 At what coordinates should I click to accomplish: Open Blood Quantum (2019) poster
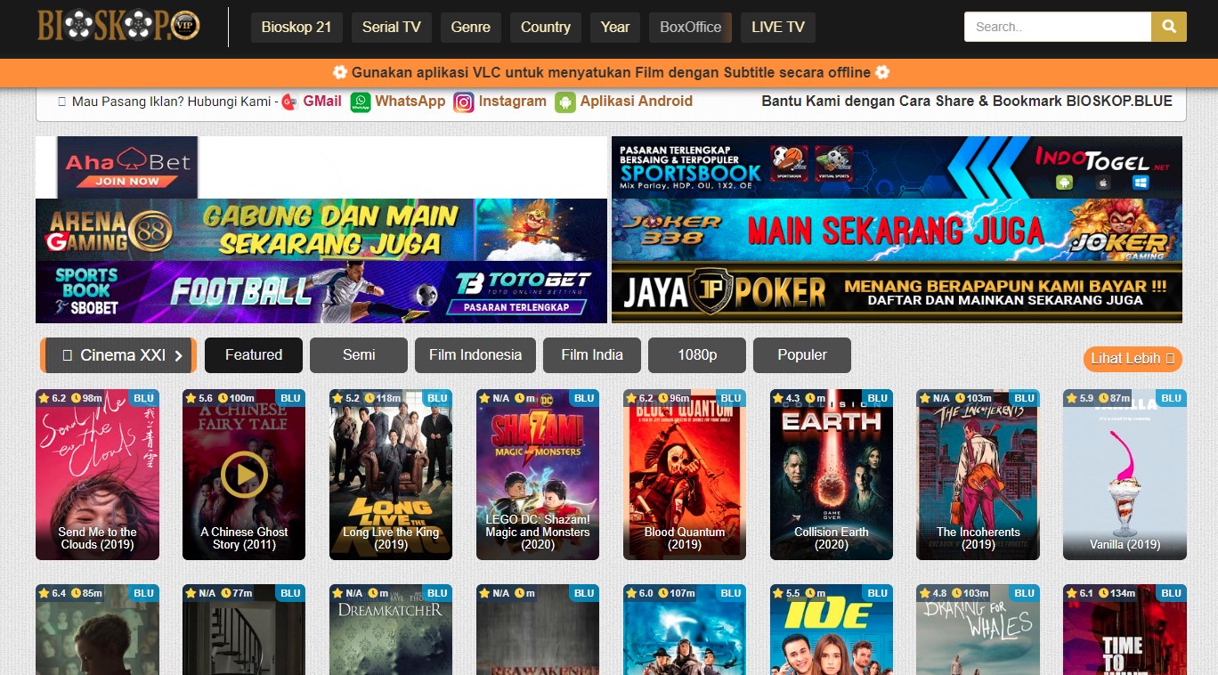(x=685, y=475)
